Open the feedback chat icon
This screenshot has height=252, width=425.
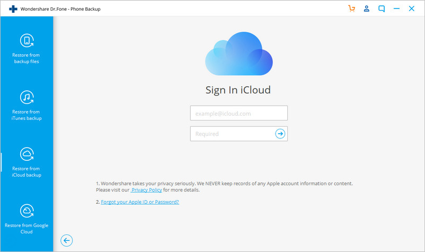tap(382, 8)
